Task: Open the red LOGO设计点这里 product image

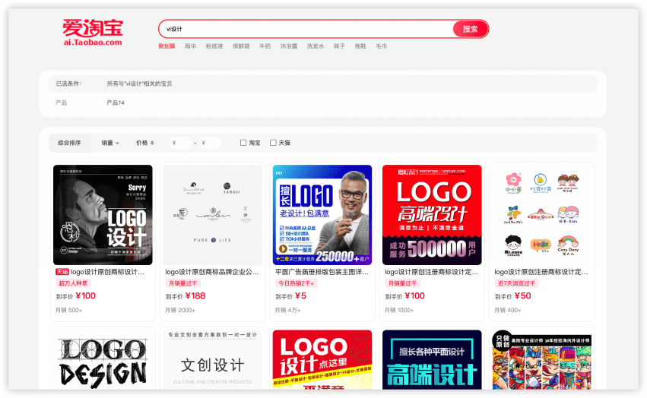Action: point(322,360)
